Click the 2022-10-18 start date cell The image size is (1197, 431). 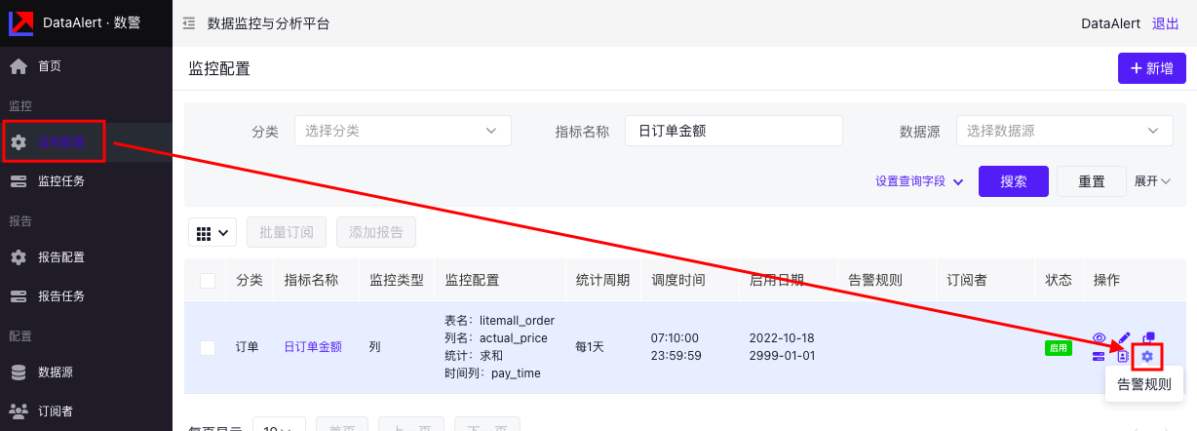(782, 337)
